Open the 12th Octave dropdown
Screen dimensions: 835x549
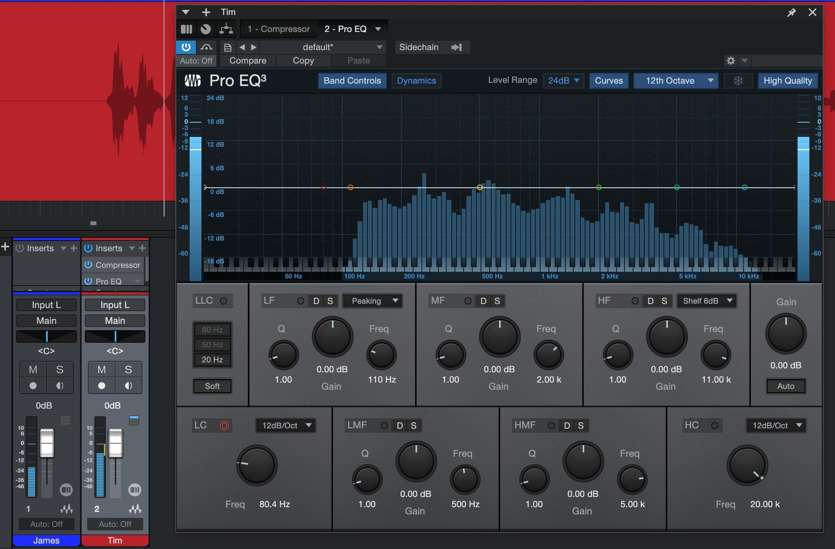676,81
